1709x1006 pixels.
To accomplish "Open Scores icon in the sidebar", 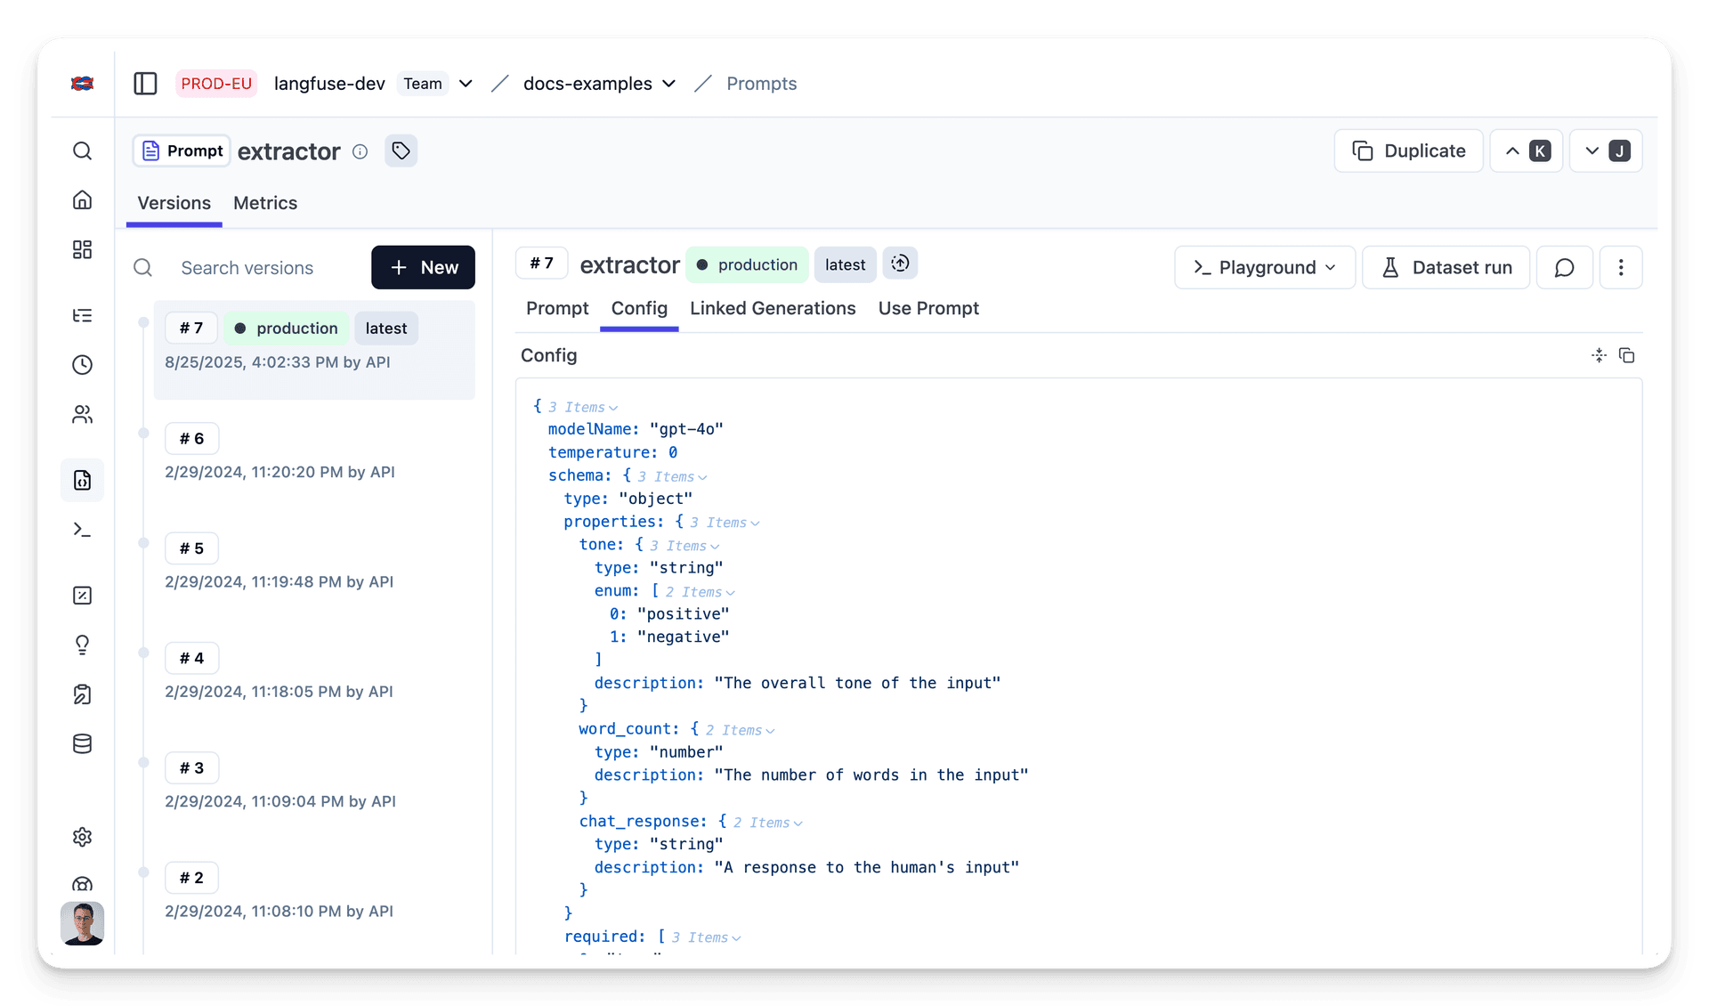I will tap(82, 596).
